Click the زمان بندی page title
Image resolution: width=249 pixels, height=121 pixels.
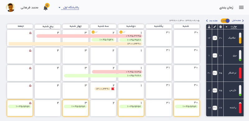click(x=227, y=7)
